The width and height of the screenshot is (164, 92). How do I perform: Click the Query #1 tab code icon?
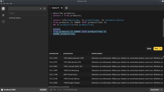[x=50, y=8]
